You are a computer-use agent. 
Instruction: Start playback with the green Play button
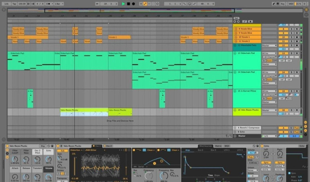point(123,4)
